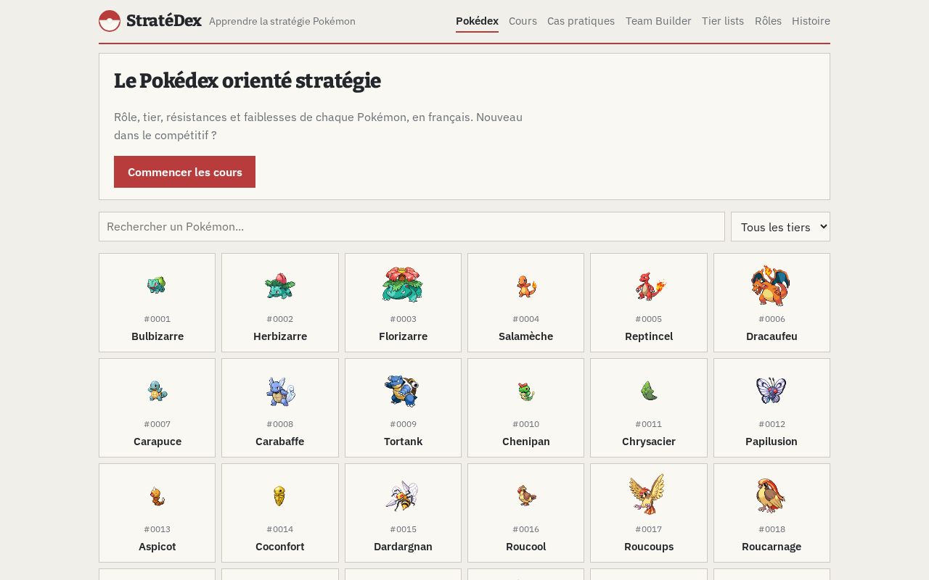This screenshot has height=580, width=929.
Task: Click the Commencer les cours button
Action: coord(184,172)
